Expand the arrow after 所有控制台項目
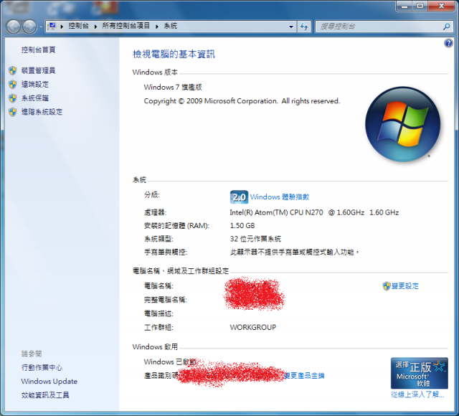 point(157,27)
